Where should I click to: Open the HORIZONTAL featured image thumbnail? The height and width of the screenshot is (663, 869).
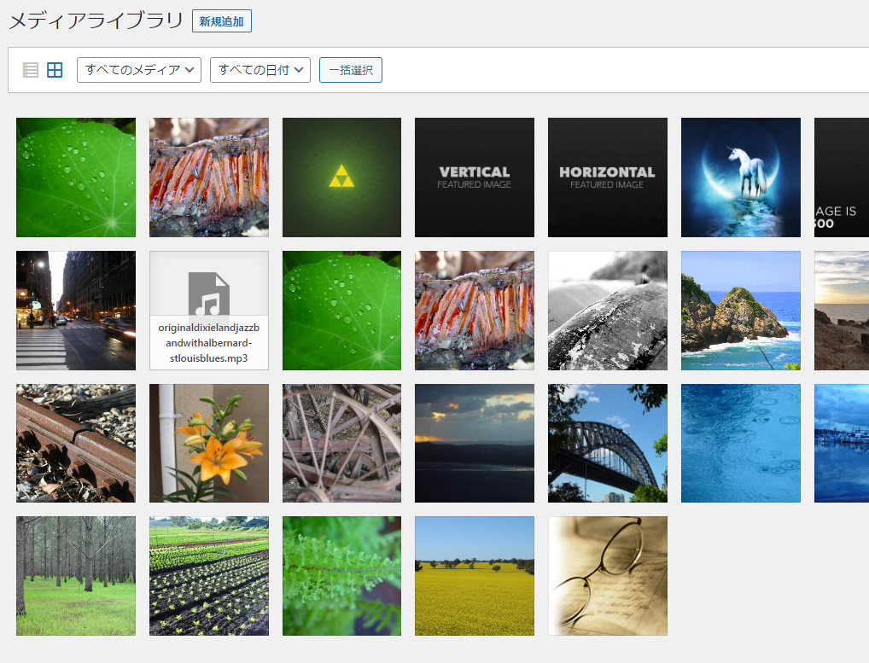click(x=607, y=177)
